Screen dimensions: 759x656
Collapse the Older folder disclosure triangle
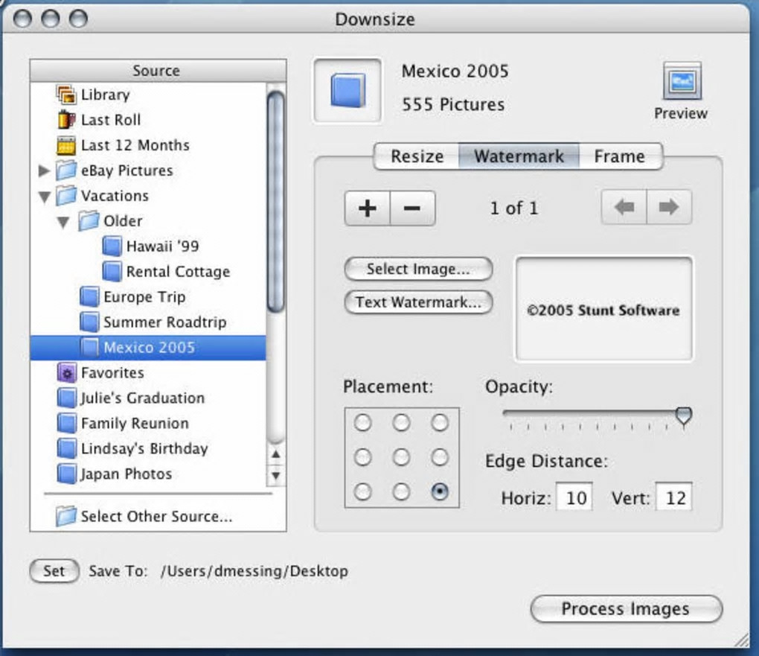pos(63,223)
